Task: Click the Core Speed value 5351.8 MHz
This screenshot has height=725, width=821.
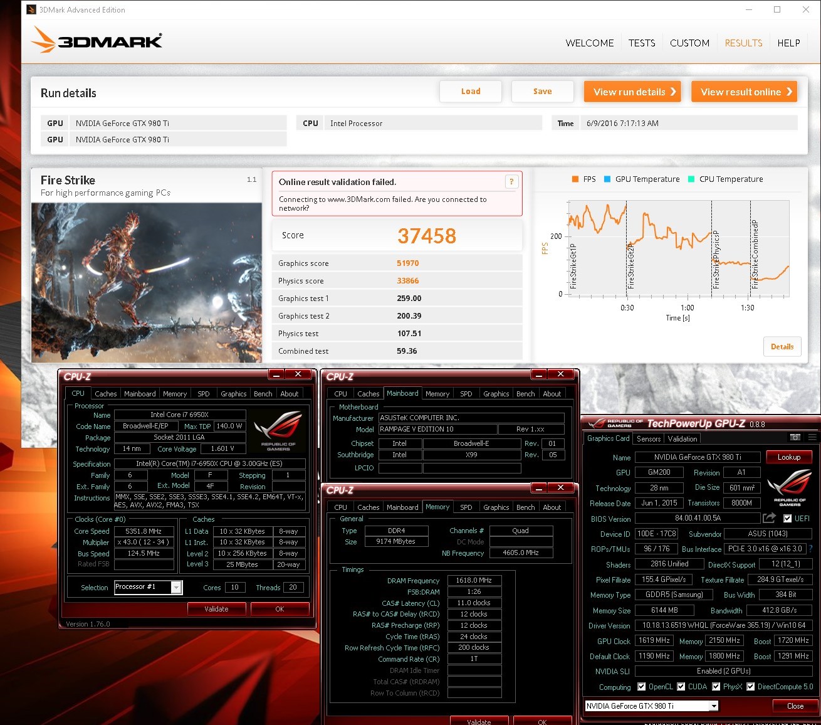Action: pyautogui.click(x=144, y=531)
